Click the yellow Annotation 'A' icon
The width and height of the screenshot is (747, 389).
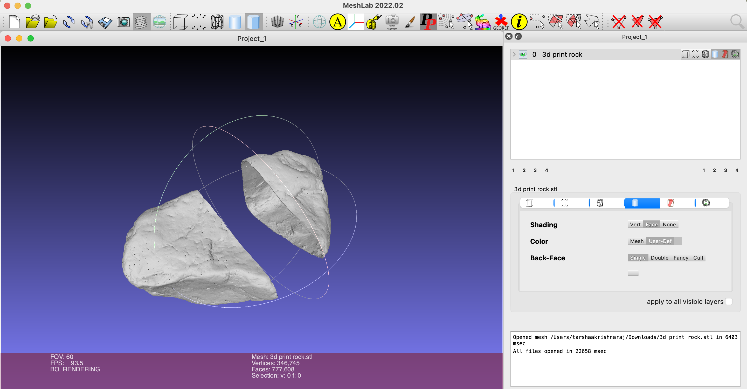[337, 22]
